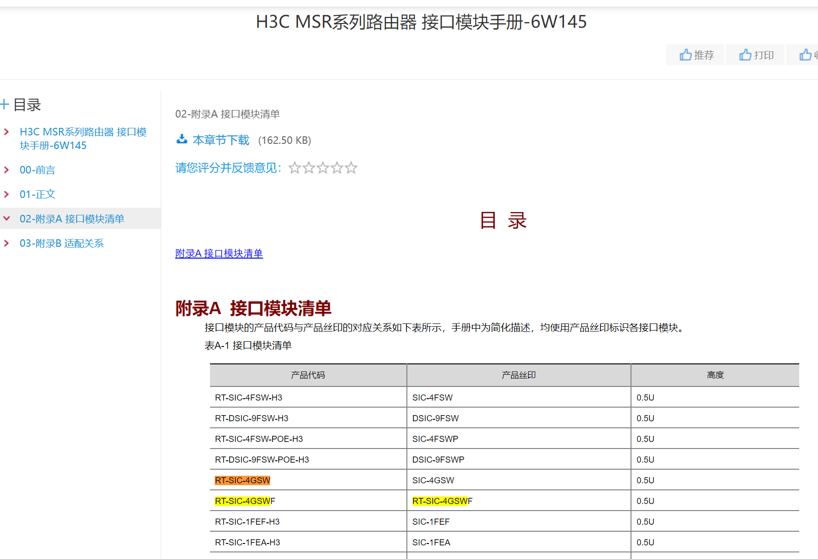This screenshot has height=559, width=818.
Task: Click the 目录 sidebar heading
Action: [x=27, y=104]
